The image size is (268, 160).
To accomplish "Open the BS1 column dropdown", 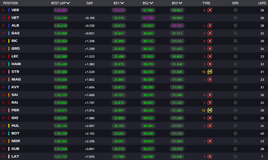I will [122, 3].
